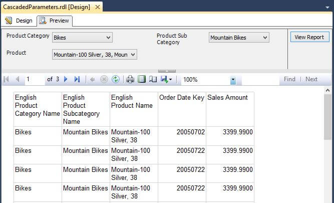Image resolution: width=334 pixels, height=203 pixels.
Task: Jump to the last report page
Action: 77,79
